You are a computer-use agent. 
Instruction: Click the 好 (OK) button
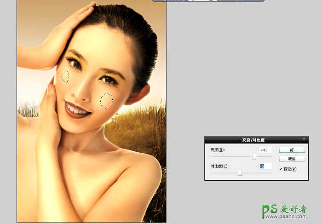pyautogui.click(x=292, y=150)
